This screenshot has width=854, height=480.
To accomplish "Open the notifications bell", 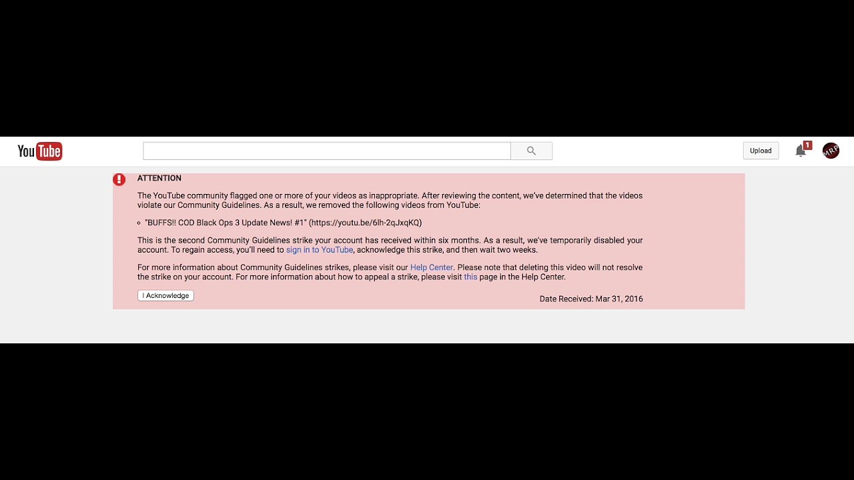I will [801, 151].
